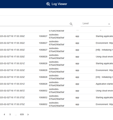The height and width of the screenshot is (120, 113).
Task: Click 'Environment: http' message in 05.575Z row
Action: pos(104,104)
